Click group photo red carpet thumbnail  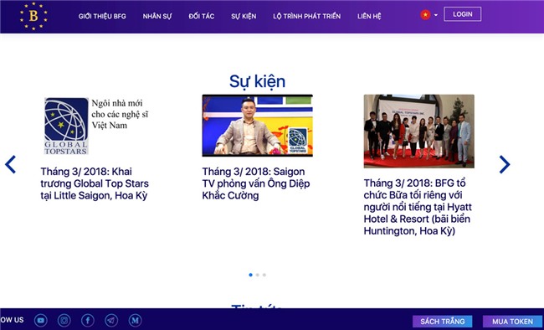418,131
